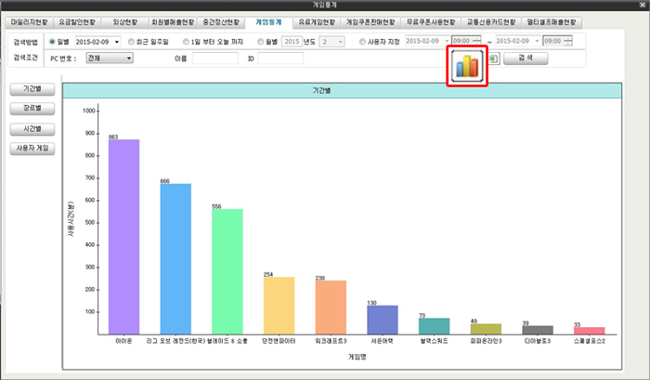The height and width of the screenshot is (380, 650).
Task: Switch to the 유료게임현황 tab
Action: coord(317,22)
